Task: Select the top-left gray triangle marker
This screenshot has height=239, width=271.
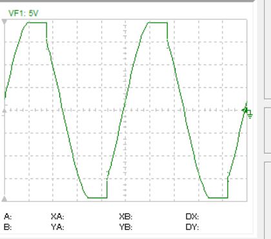Action: pyautogui.click(x=5, y=22)
